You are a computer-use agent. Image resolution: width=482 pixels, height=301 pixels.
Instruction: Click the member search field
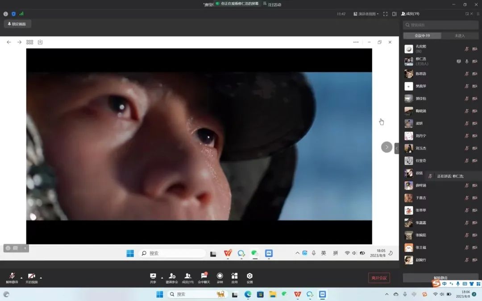[440, 25]
